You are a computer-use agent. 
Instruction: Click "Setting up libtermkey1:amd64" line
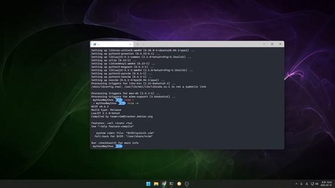[123, 64]
